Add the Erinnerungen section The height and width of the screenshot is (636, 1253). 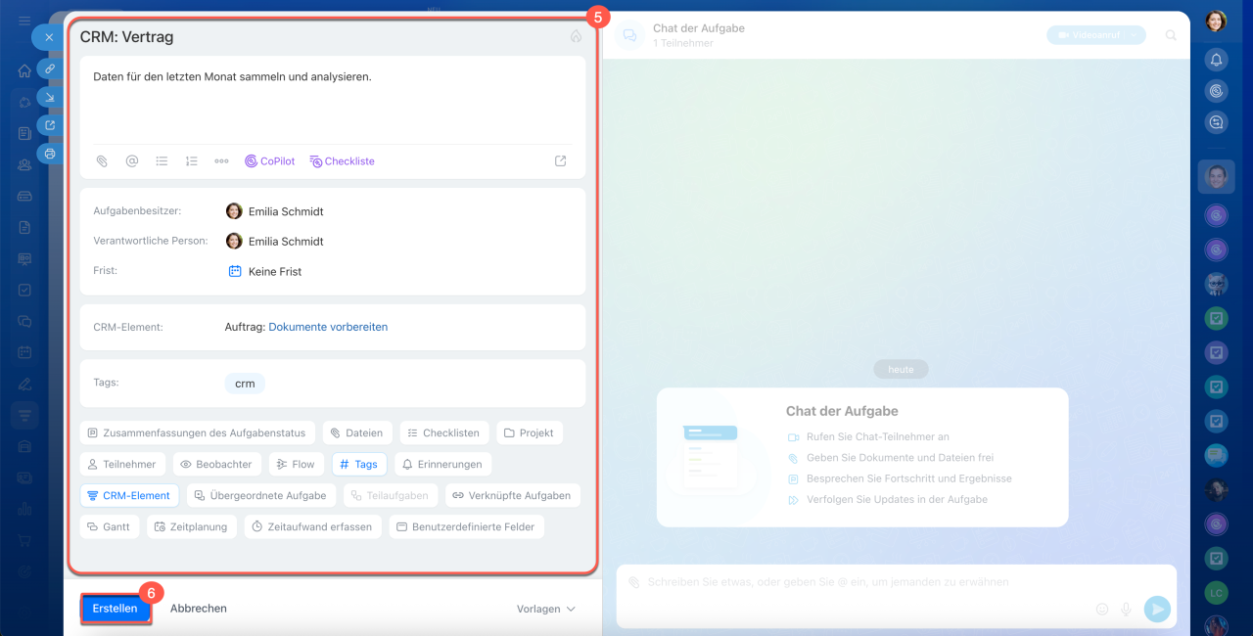[443, 464]
